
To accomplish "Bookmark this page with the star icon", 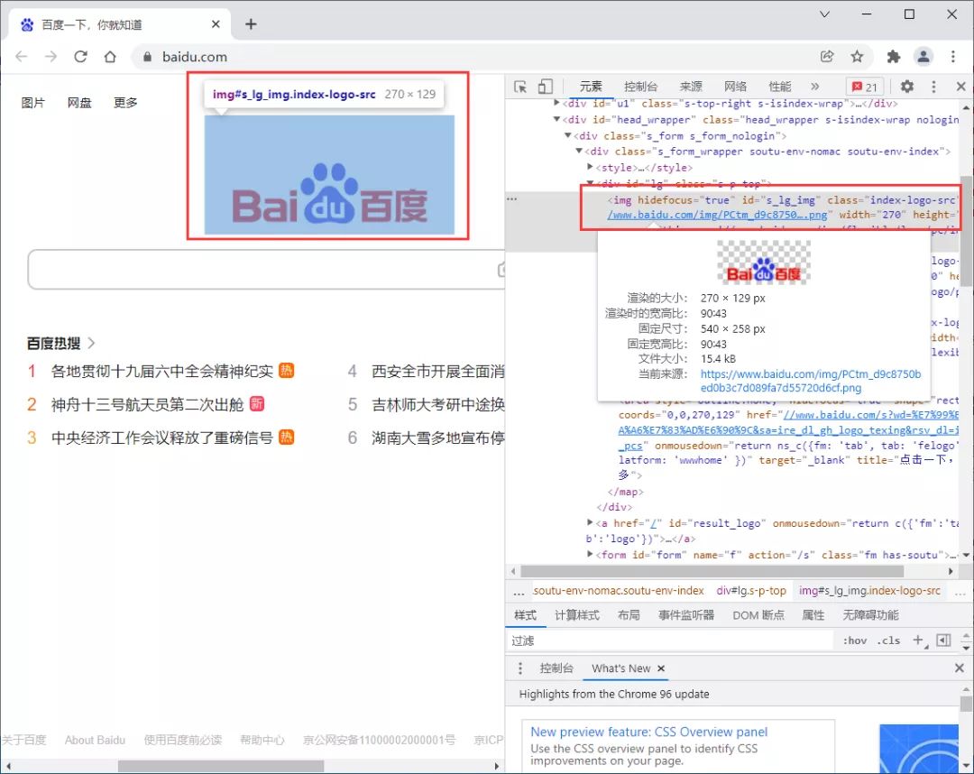I will pyautogui.click(x=857, y=57).
